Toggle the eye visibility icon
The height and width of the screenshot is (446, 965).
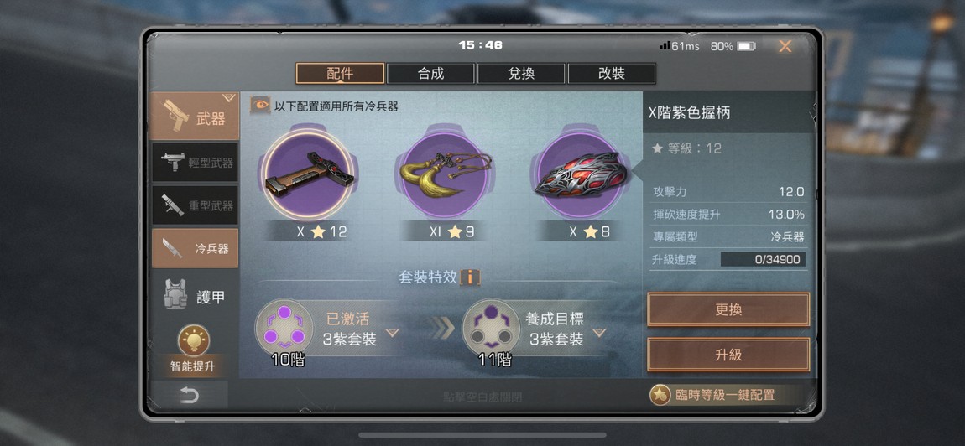pyautogui.click(x=260, y=105)
